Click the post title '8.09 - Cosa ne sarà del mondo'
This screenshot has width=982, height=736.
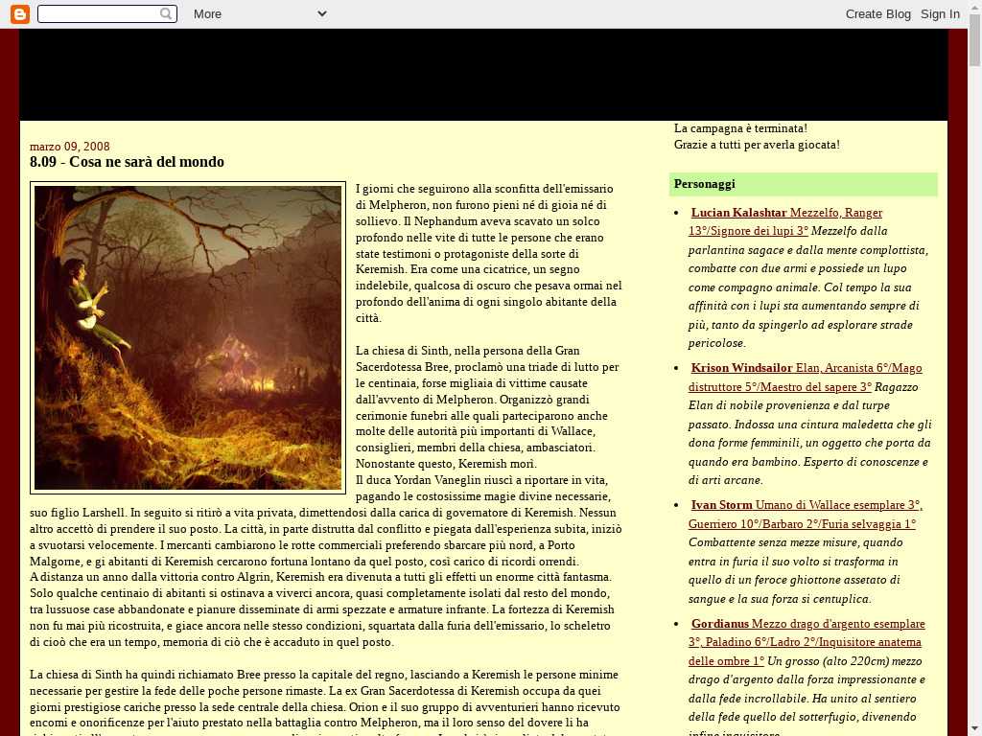coord(127,162)
